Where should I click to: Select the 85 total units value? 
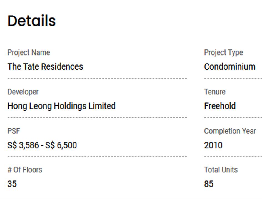pos(209,184)
